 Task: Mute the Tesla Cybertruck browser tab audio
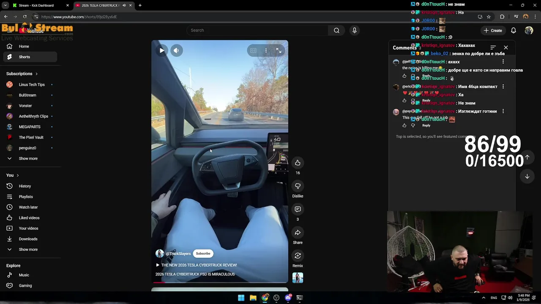pos(124,5)
